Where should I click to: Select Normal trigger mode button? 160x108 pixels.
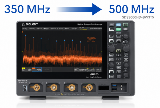click(x=118, y=36)
